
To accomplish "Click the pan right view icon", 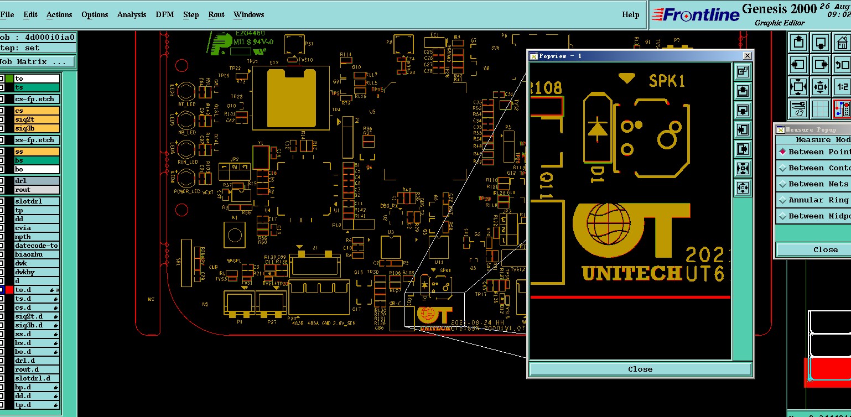I will 821,65.
